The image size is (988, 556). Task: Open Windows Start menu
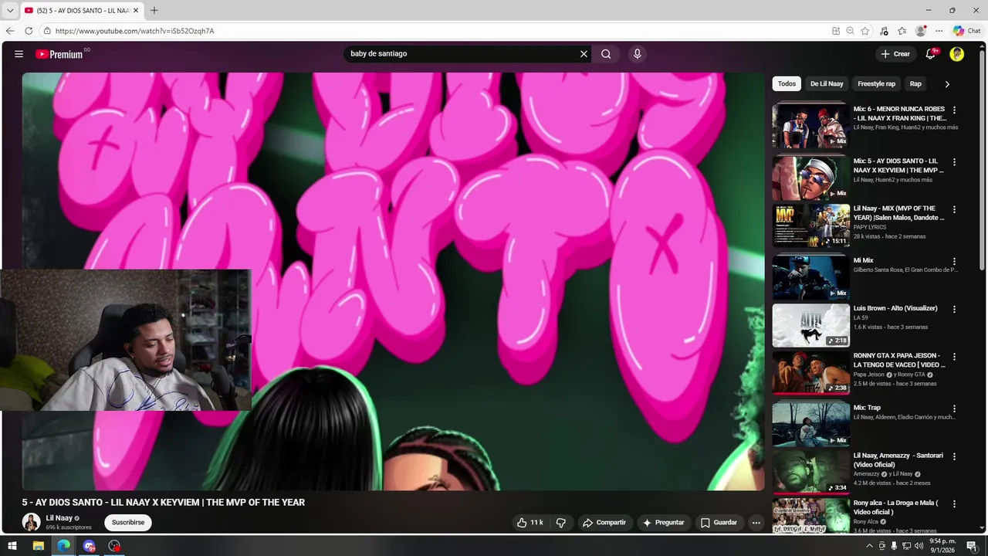click(x=12, y=546)
